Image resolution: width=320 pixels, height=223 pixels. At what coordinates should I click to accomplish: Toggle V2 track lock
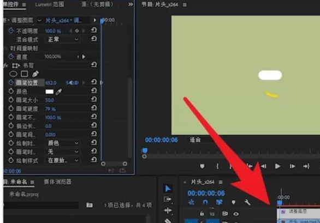point(202,213)
